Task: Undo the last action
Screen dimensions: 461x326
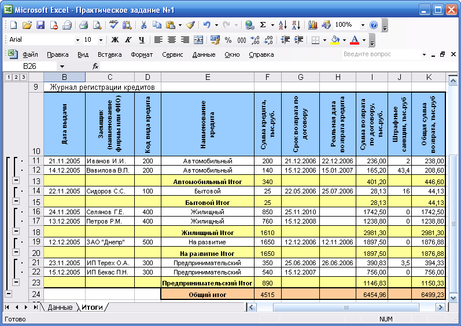Action: 207,25
